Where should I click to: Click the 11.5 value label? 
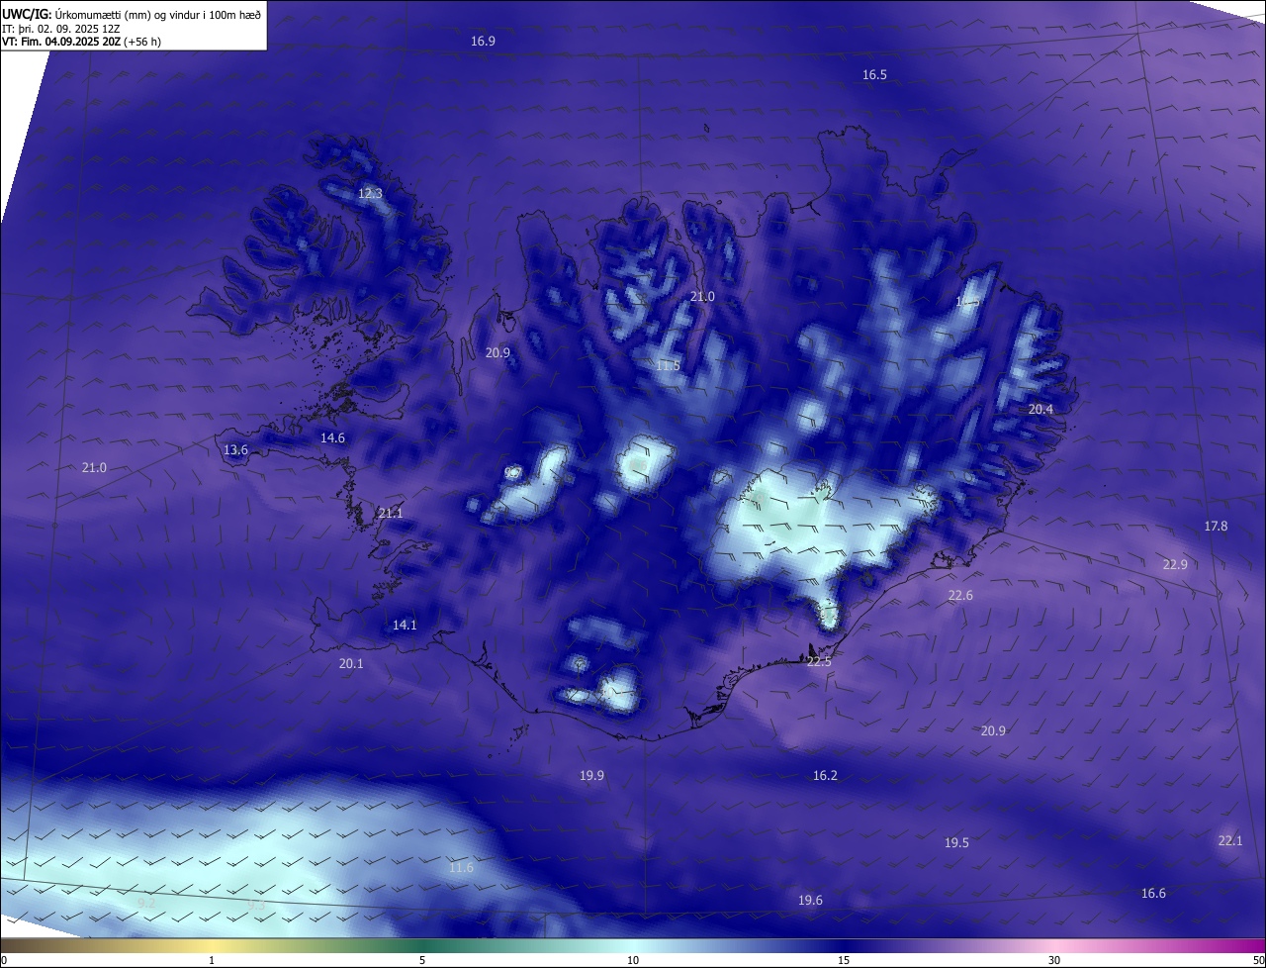tap(669, 366)
